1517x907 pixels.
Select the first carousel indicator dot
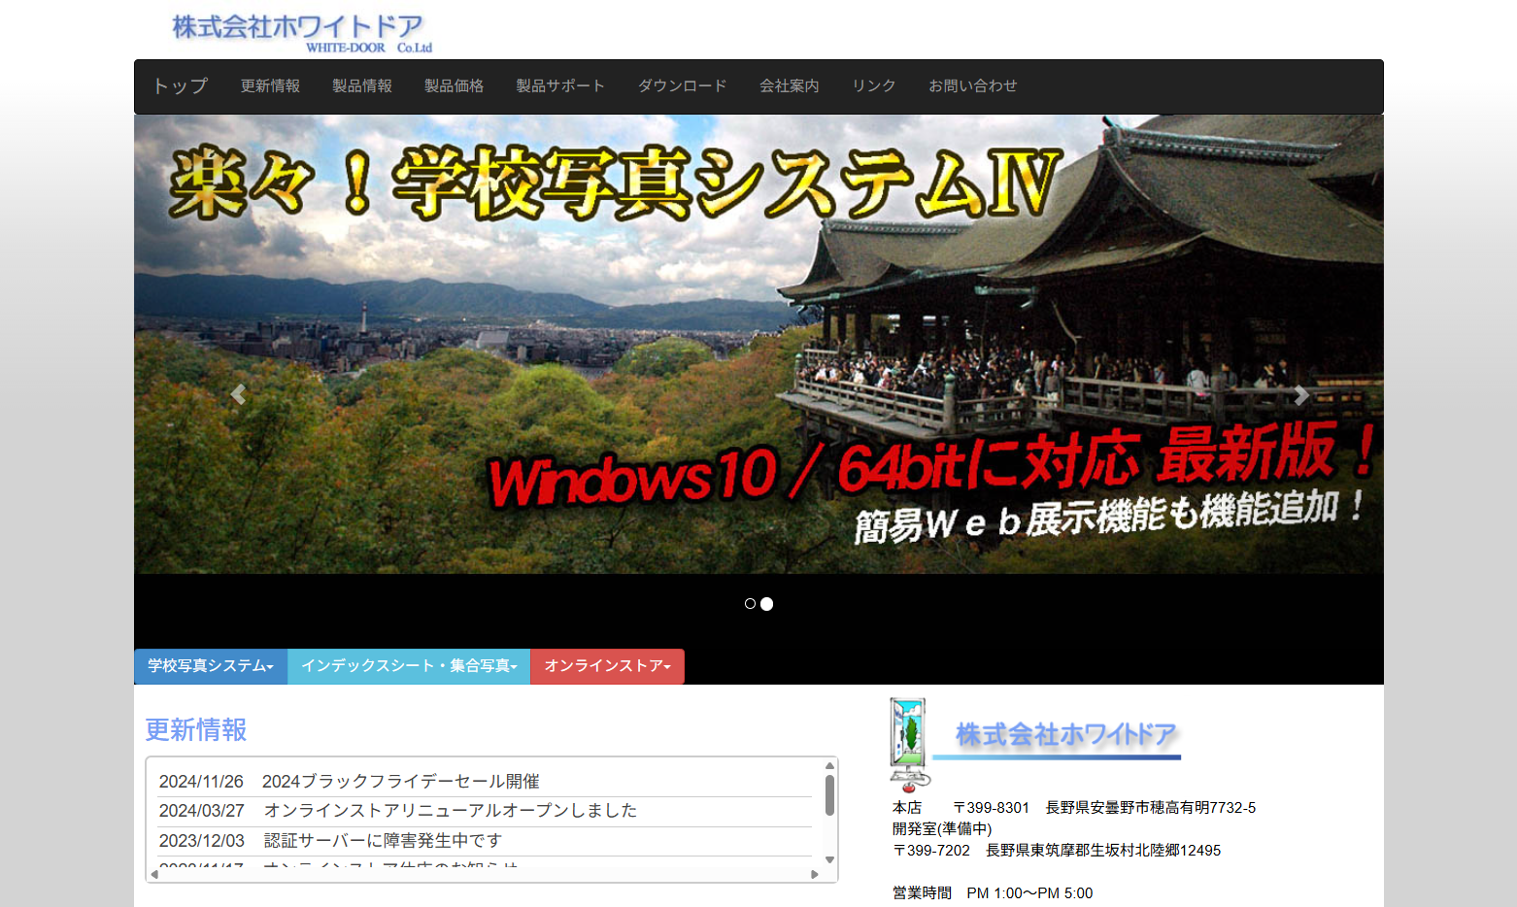click(750, 603)
